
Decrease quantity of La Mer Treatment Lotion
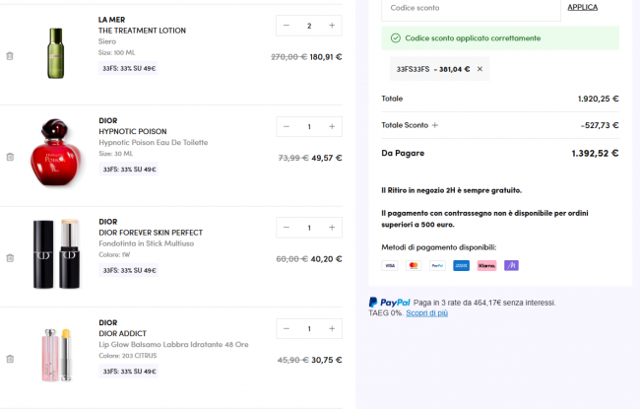287,26
